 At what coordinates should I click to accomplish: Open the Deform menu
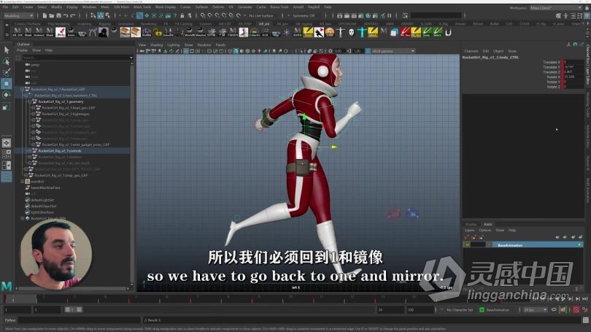[x=218, y=7]
